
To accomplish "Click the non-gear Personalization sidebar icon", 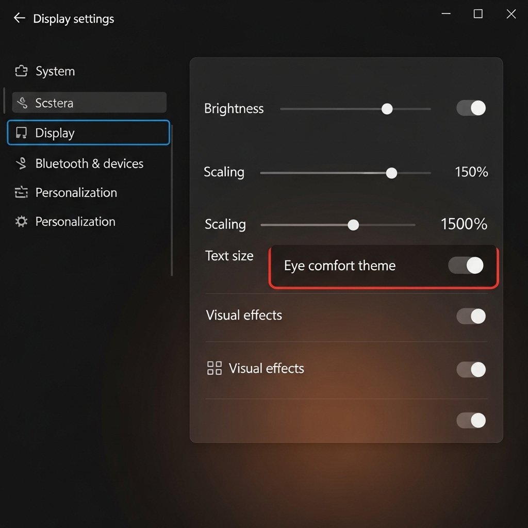I will pos(21,193).
